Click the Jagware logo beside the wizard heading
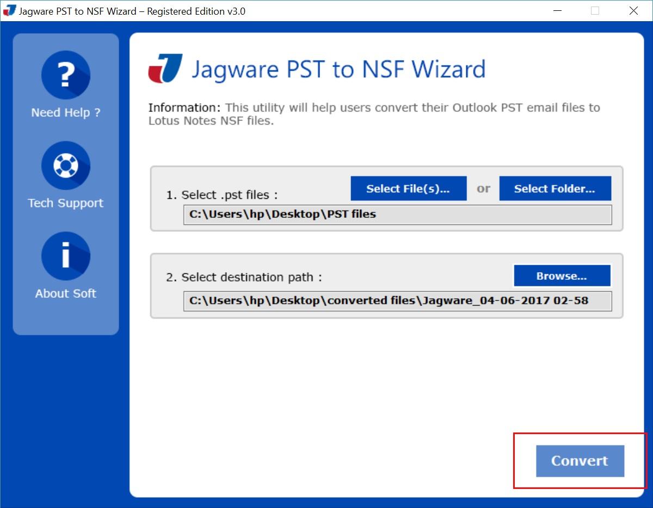The width and height of the screenshot is (653, 508). click(x=165, y=68)
